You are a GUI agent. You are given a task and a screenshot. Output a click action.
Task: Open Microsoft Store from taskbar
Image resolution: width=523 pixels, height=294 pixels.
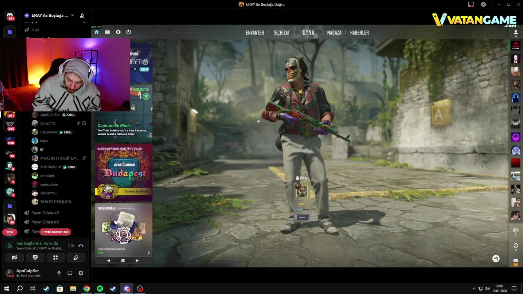click(x=60, y=289)
